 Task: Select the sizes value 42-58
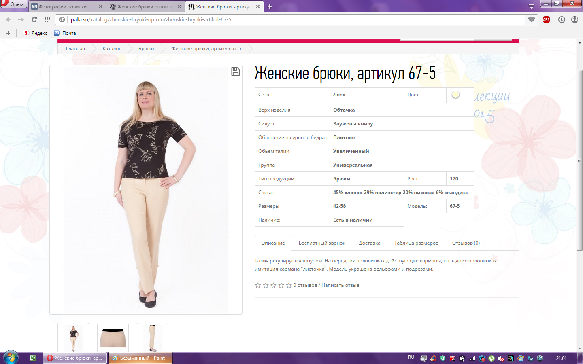(340, 206)
